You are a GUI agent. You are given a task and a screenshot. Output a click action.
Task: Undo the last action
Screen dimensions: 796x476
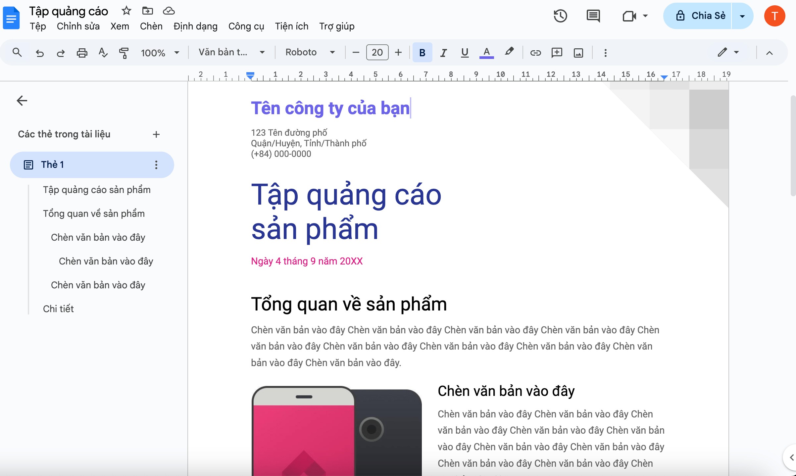[x=40, y=53]
